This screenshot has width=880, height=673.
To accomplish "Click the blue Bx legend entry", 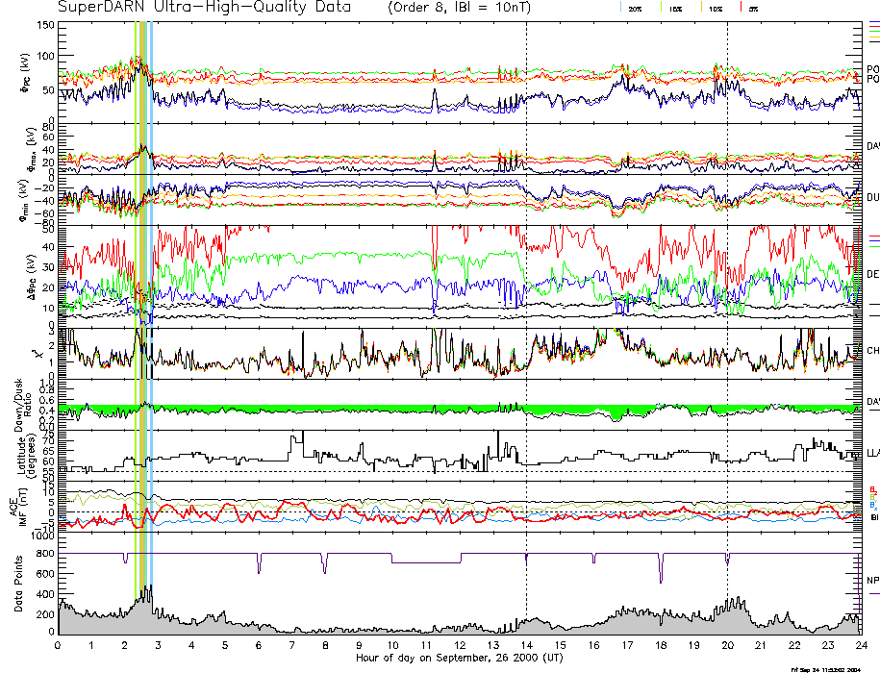I will (872, 506).
